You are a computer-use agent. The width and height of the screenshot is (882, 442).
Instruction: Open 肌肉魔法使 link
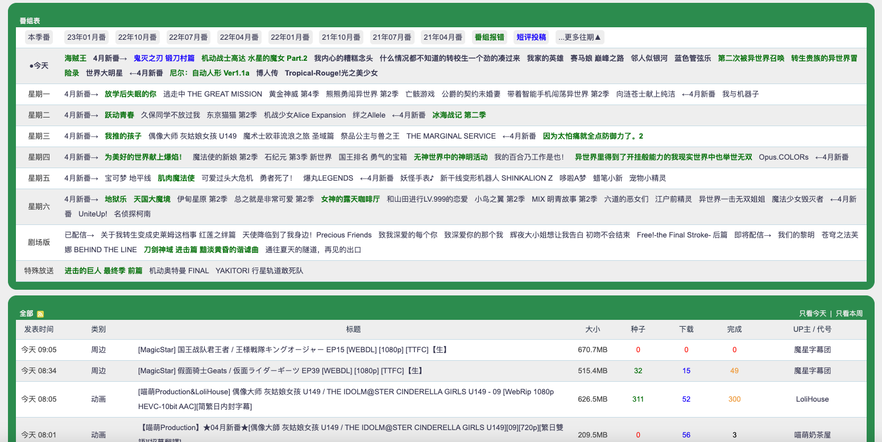pyautogui.click(x=176, y=178)
